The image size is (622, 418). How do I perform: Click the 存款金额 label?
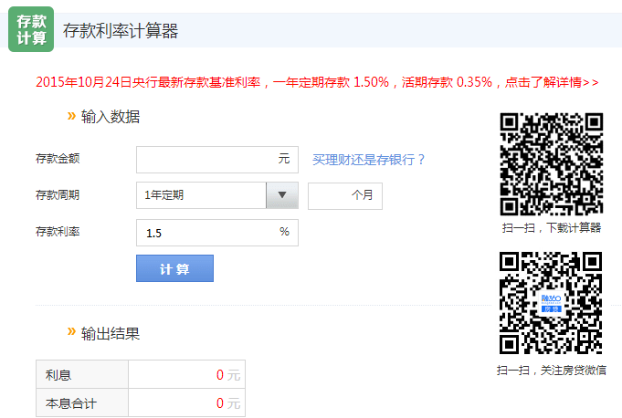58,159
